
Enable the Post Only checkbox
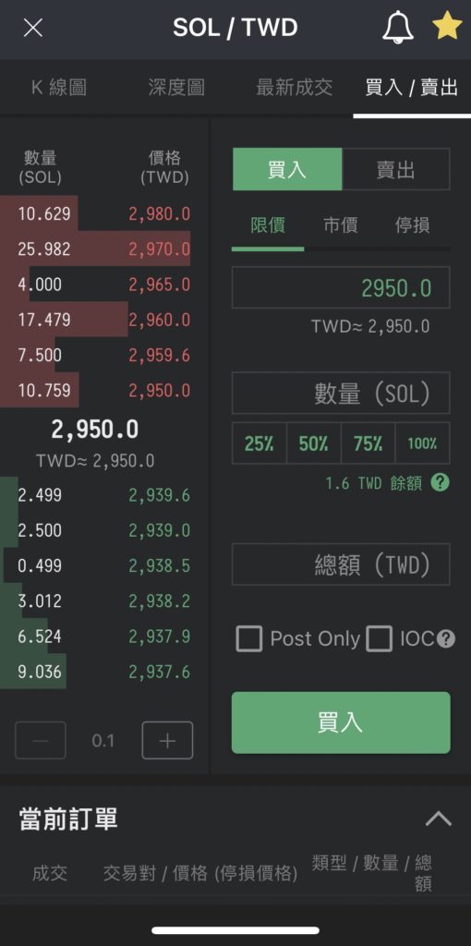(249, 639)
